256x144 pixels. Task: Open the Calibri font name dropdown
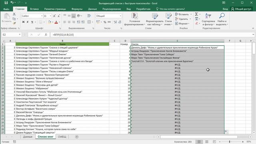(42, 16)
